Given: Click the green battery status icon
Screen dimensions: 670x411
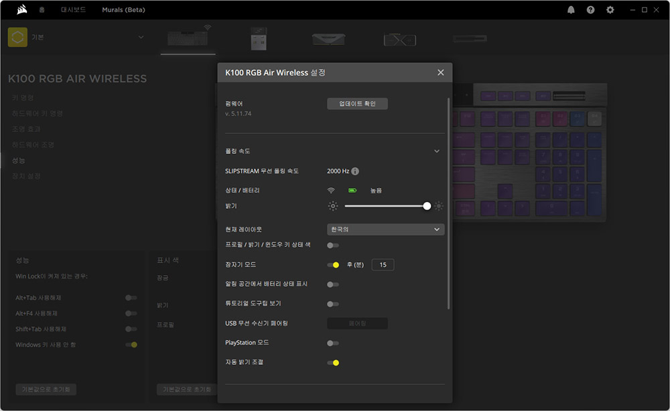Looking at the screenshot, I should [352, 190].
